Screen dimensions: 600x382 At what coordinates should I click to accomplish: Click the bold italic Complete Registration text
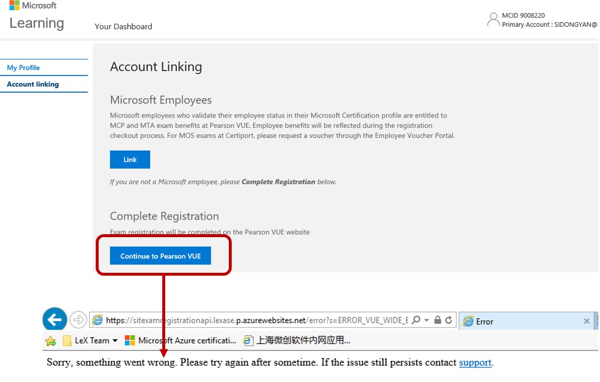[x=278, y=182]
